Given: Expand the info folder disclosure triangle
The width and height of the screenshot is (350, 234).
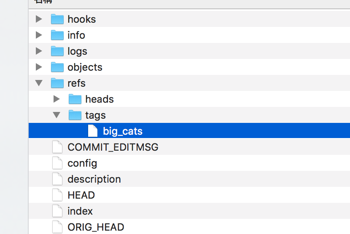Looking at the screenshot, I should coord(39,35).
